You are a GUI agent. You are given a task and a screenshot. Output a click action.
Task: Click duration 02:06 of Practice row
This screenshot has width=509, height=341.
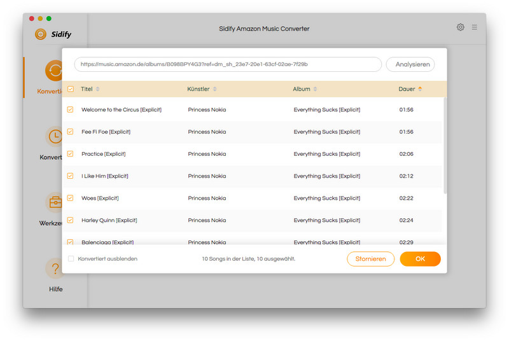tap(406, 154)
